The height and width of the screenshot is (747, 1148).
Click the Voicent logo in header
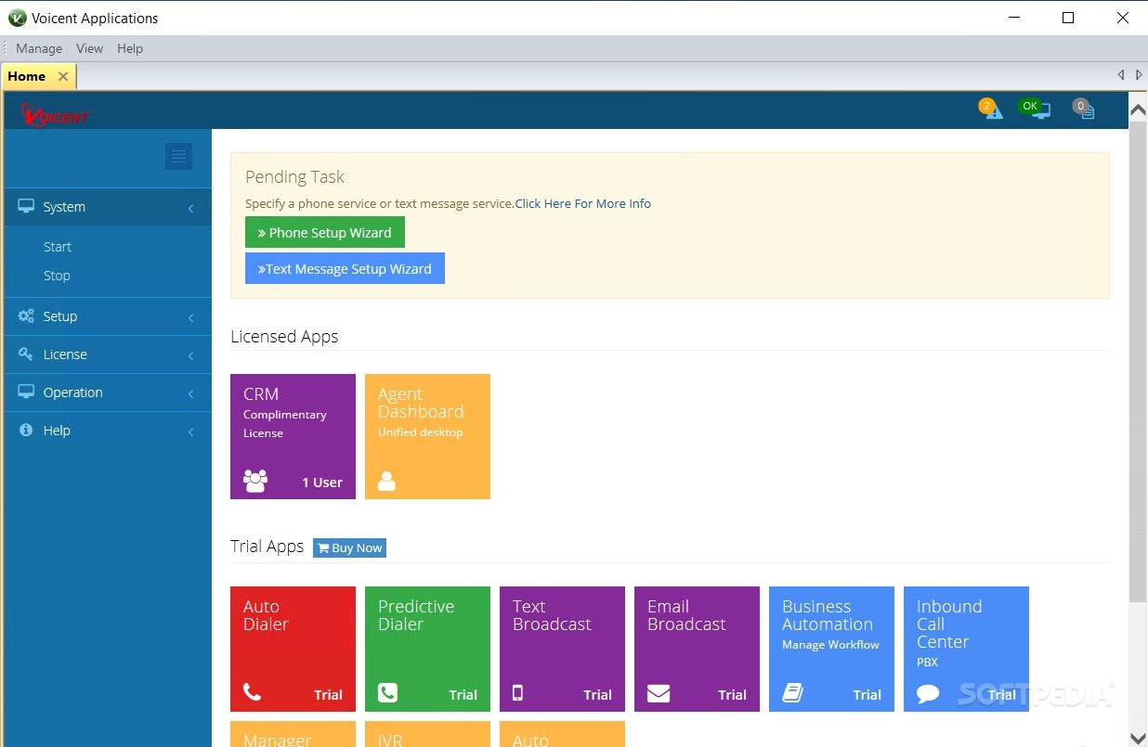[56, 114]
